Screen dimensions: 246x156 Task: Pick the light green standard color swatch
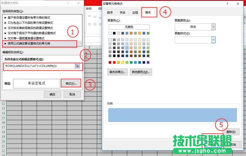tap(127, 62)
